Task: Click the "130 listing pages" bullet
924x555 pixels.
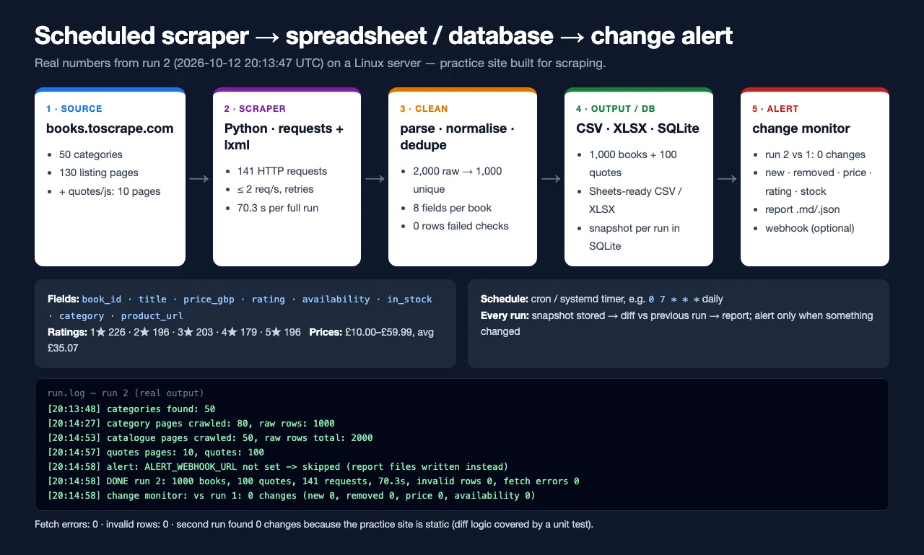Action: (x=99, y=172)
